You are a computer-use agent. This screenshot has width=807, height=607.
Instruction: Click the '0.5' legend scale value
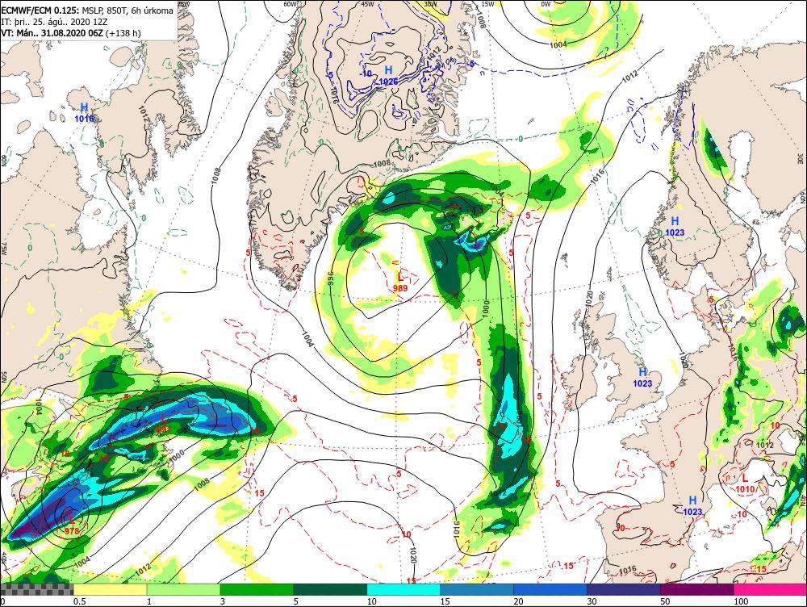pyautogui.click(x=79, y=601)
